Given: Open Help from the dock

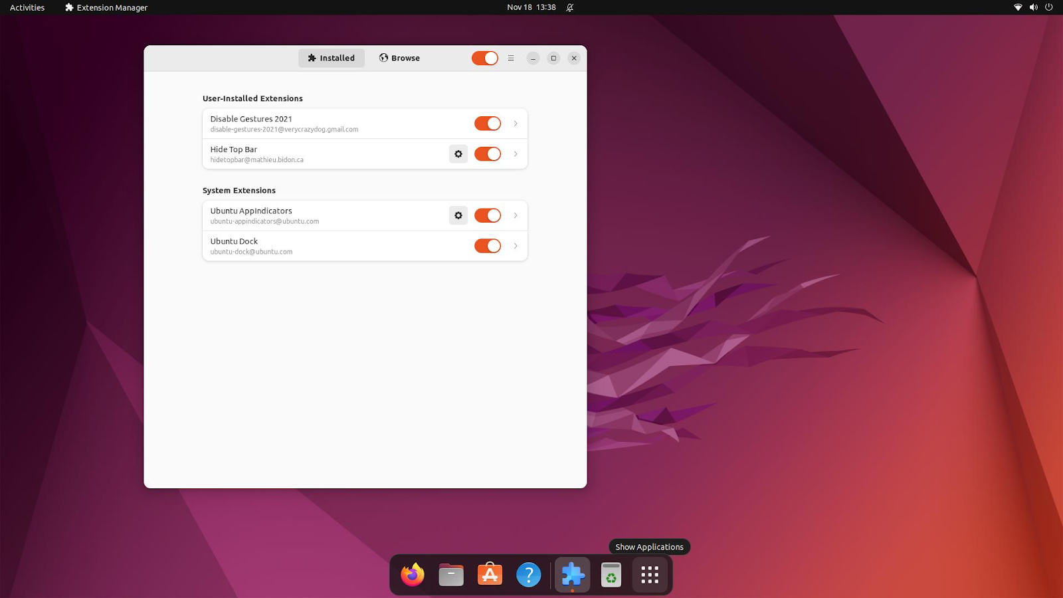Looking at the screenshot, I should tap(528, 575).
